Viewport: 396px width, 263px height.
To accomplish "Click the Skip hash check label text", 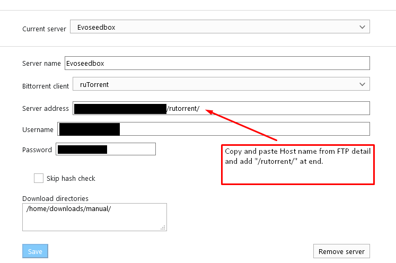I will click(71, 179).
